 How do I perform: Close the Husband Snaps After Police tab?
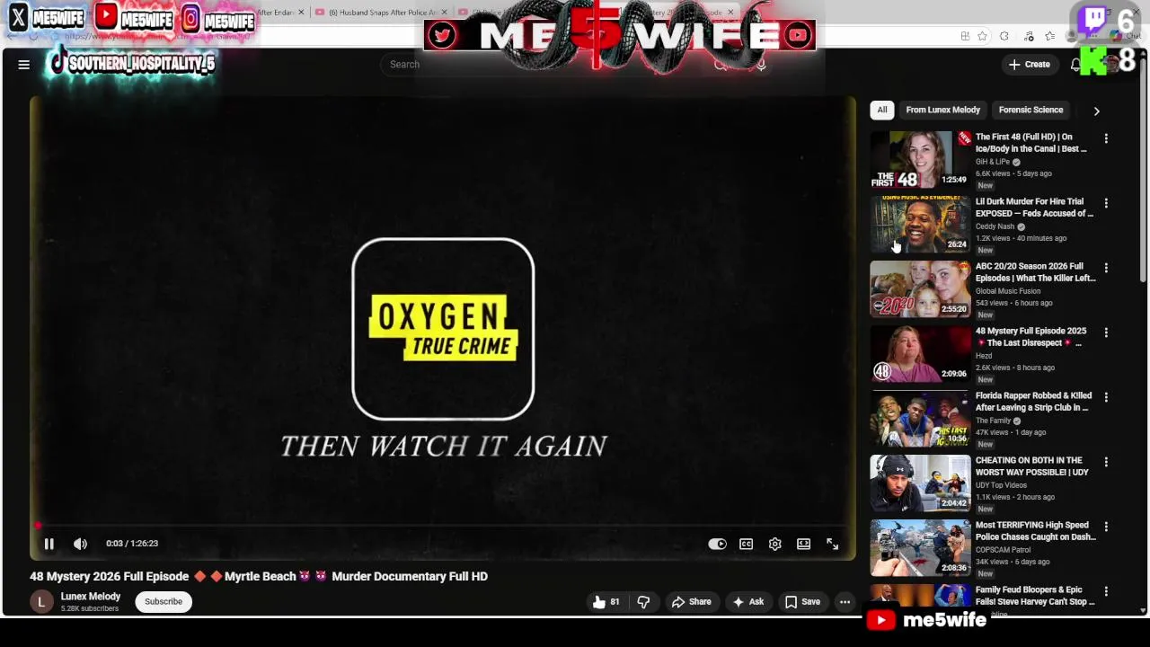pyautogui.click(x=444, y=13)
